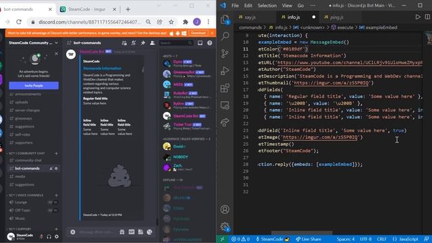Open Stemacode Information embed link
The image size is (432, 243).
102,68
